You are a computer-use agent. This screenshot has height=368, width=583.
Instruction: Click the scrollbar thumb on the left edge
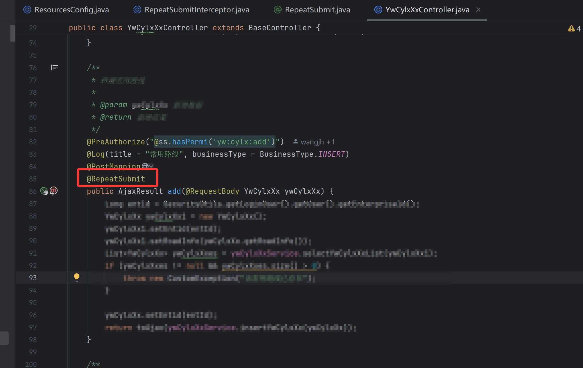click(12, 33)
